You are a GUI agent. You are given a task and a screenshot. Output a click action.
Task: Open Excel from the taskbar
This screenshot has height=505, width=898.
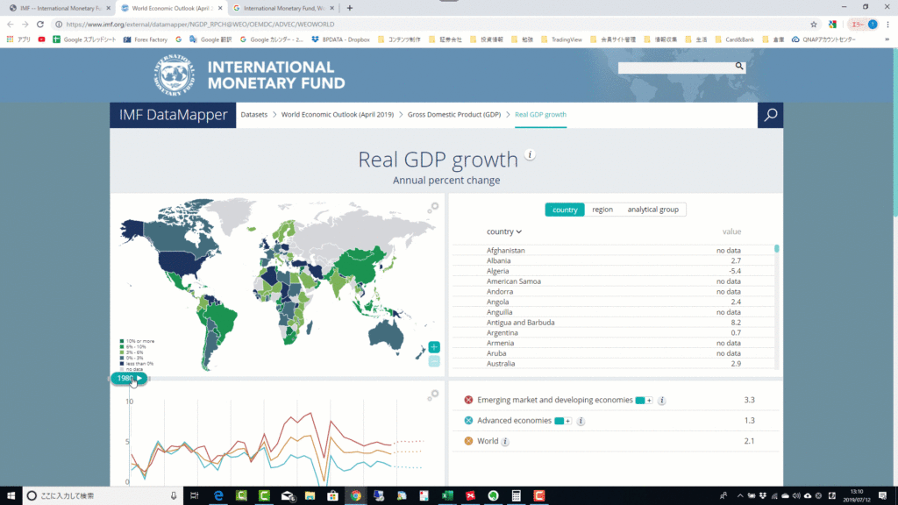[447, 495]
